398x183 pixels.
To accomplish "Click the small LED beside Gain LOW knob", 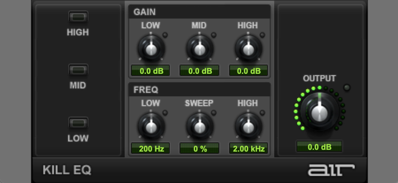I will tap(165, 35).
